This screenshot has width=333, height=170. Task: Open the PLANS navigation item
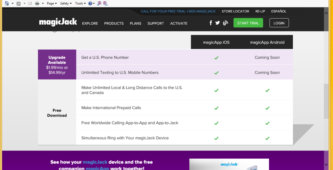coord(136,24)
